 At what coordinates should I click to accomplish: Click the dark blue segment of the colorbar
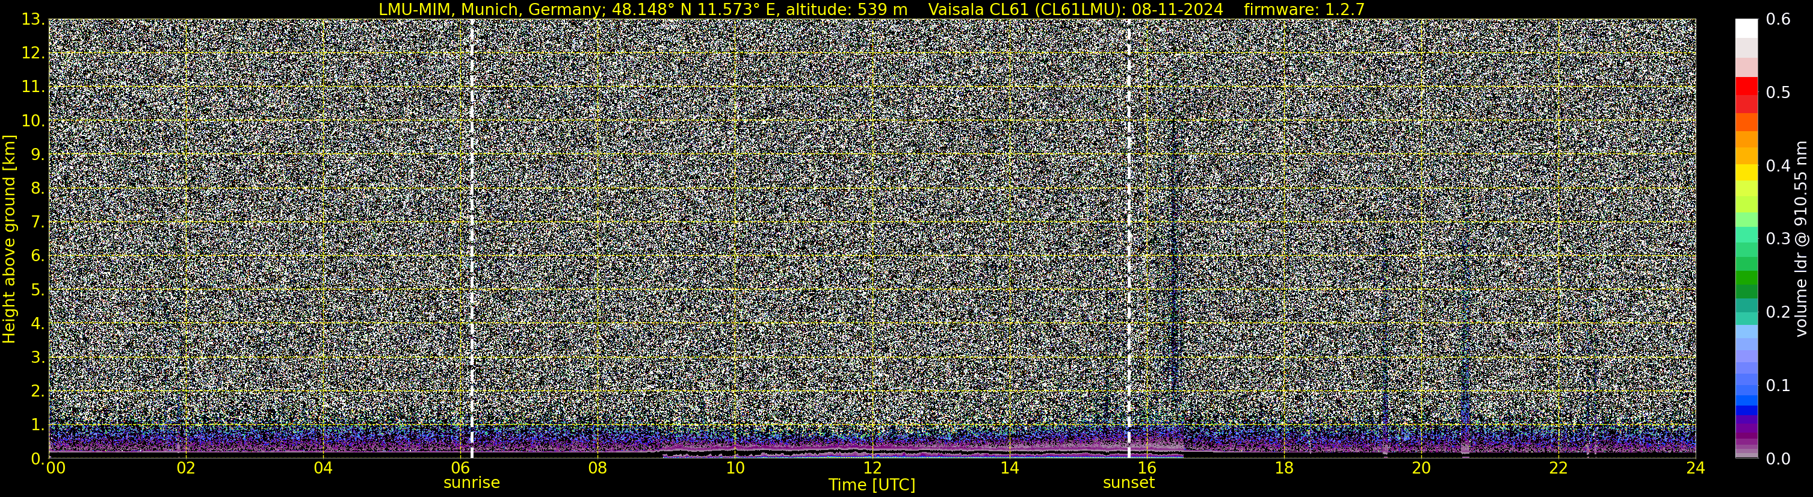(1746, 410)
